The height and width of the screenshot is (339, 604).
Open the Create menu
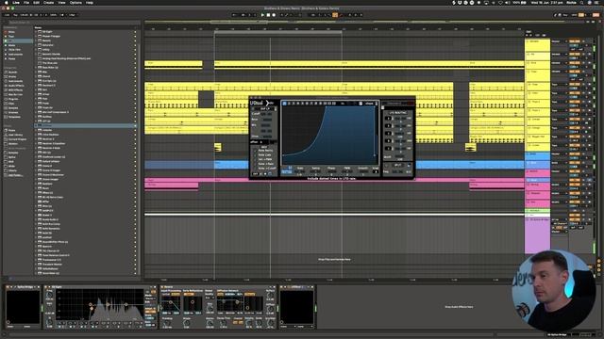tap(48, 2)
